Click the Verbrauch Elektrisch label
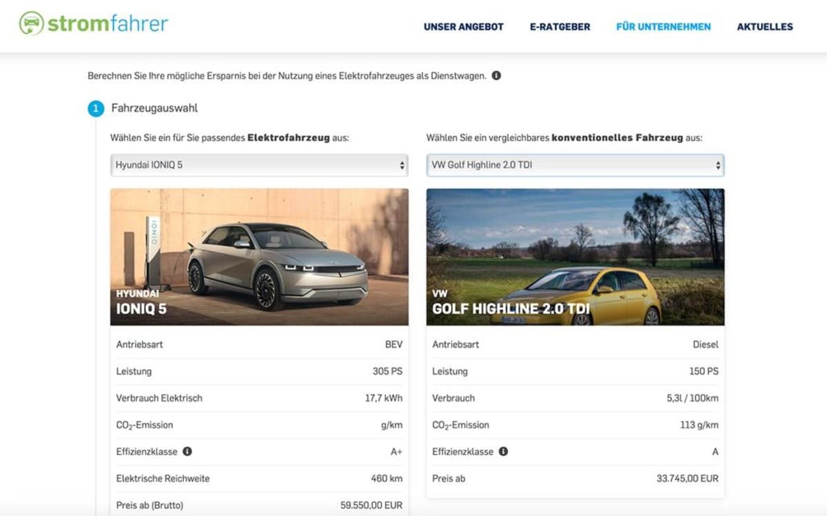The width and height of the screenshot is (827, 516). 159,398
